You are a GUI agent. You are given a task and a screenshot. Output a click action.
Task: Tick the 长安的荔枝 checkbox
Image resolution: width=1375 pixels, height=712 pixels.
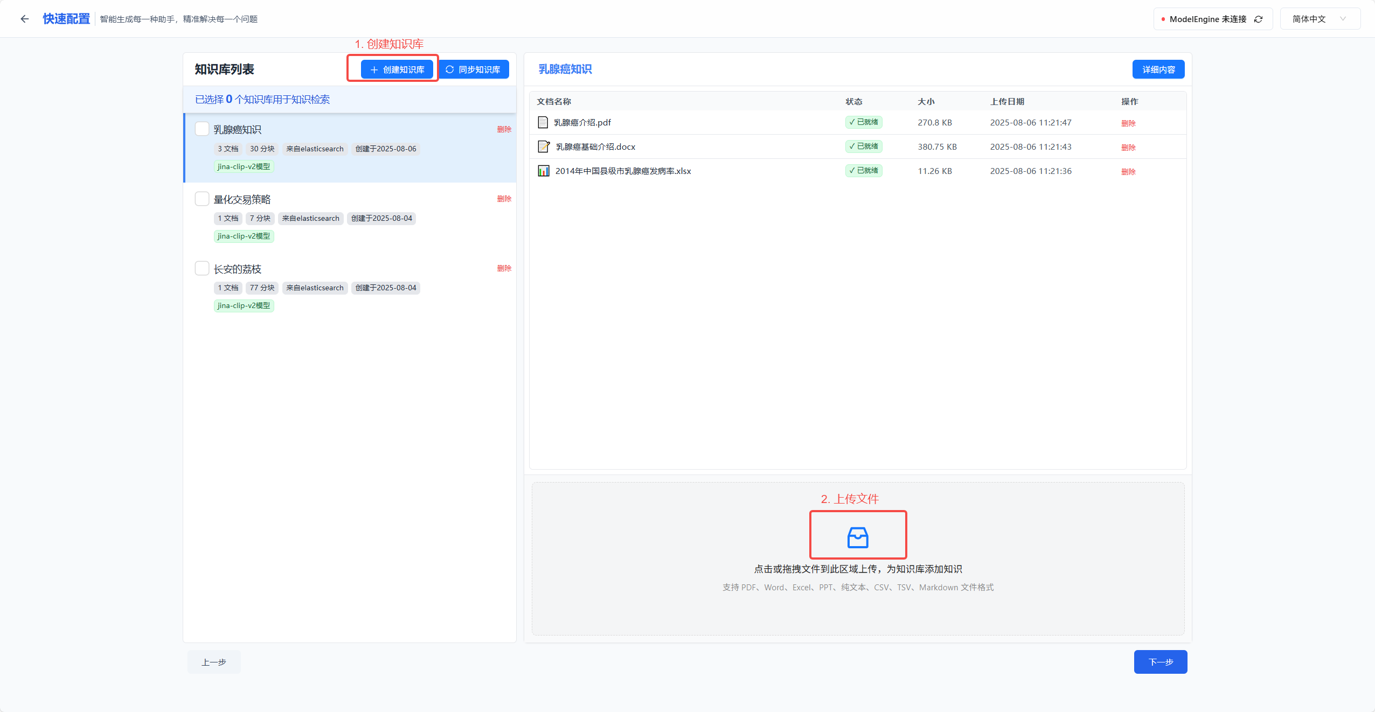tap(202, 268)
